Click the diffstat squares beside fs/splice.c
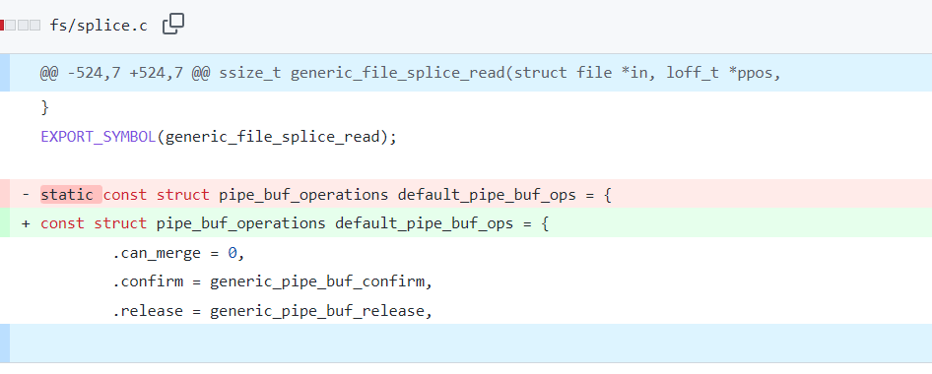 point(21,25)
